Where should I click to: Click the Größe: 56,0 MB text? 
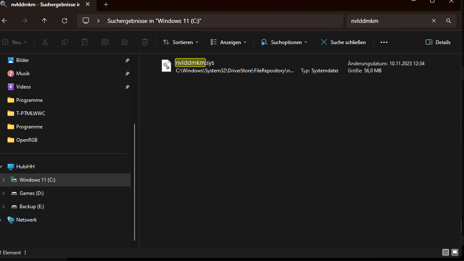(364, 71)
